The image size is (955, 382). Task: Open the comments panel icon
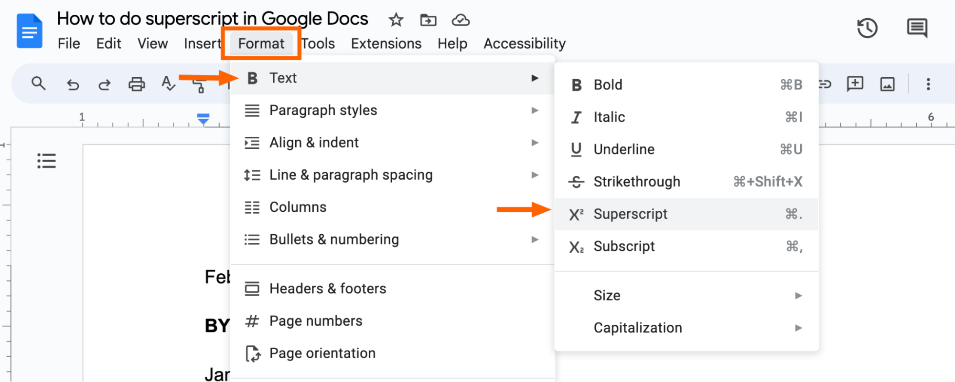tap(917, 28)
